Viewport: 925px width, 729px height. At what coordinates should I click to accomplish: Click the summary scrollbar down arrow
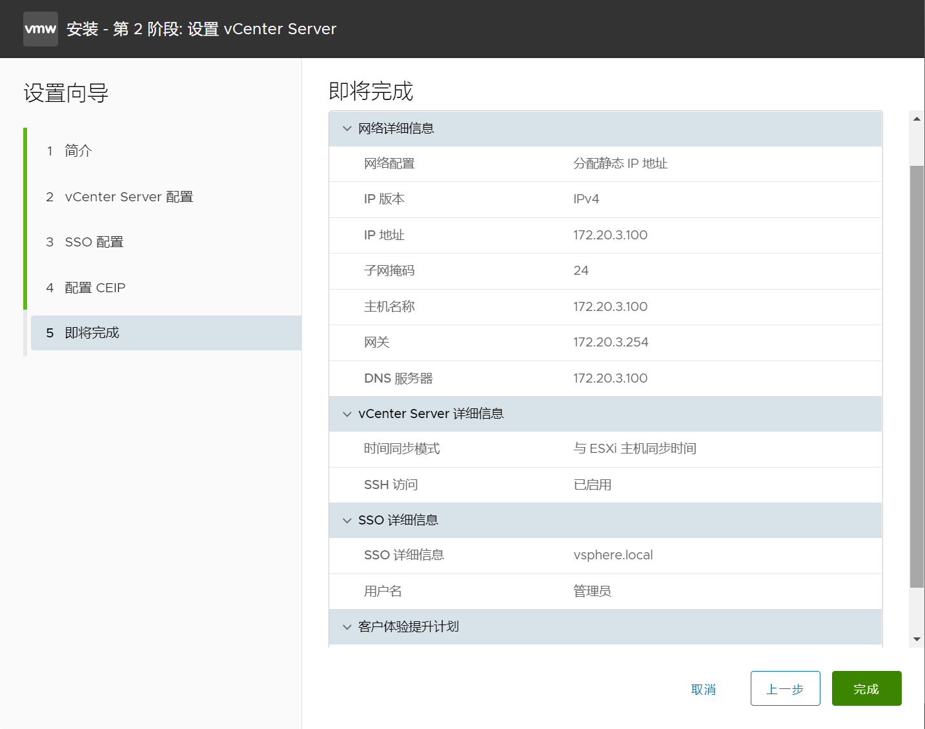[x=917, y=639]
